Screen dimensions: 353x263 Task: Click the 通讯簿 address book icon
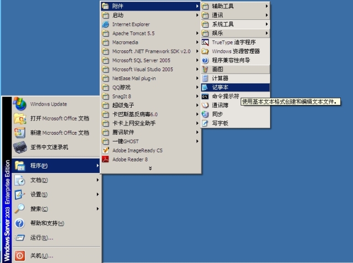click(205, 105)
